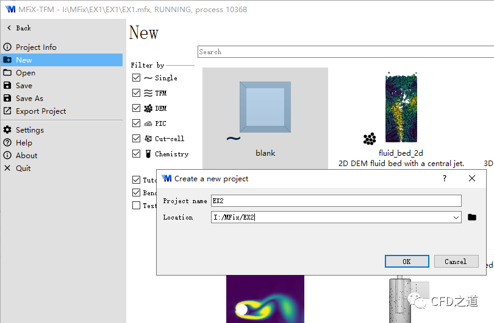
Task: Click the Project name input field
Action: 336,201
